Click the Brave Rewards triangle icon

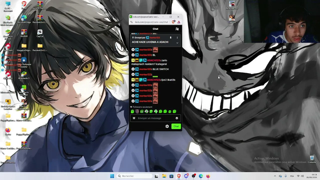pyautogui.click(x=179, y=22)
